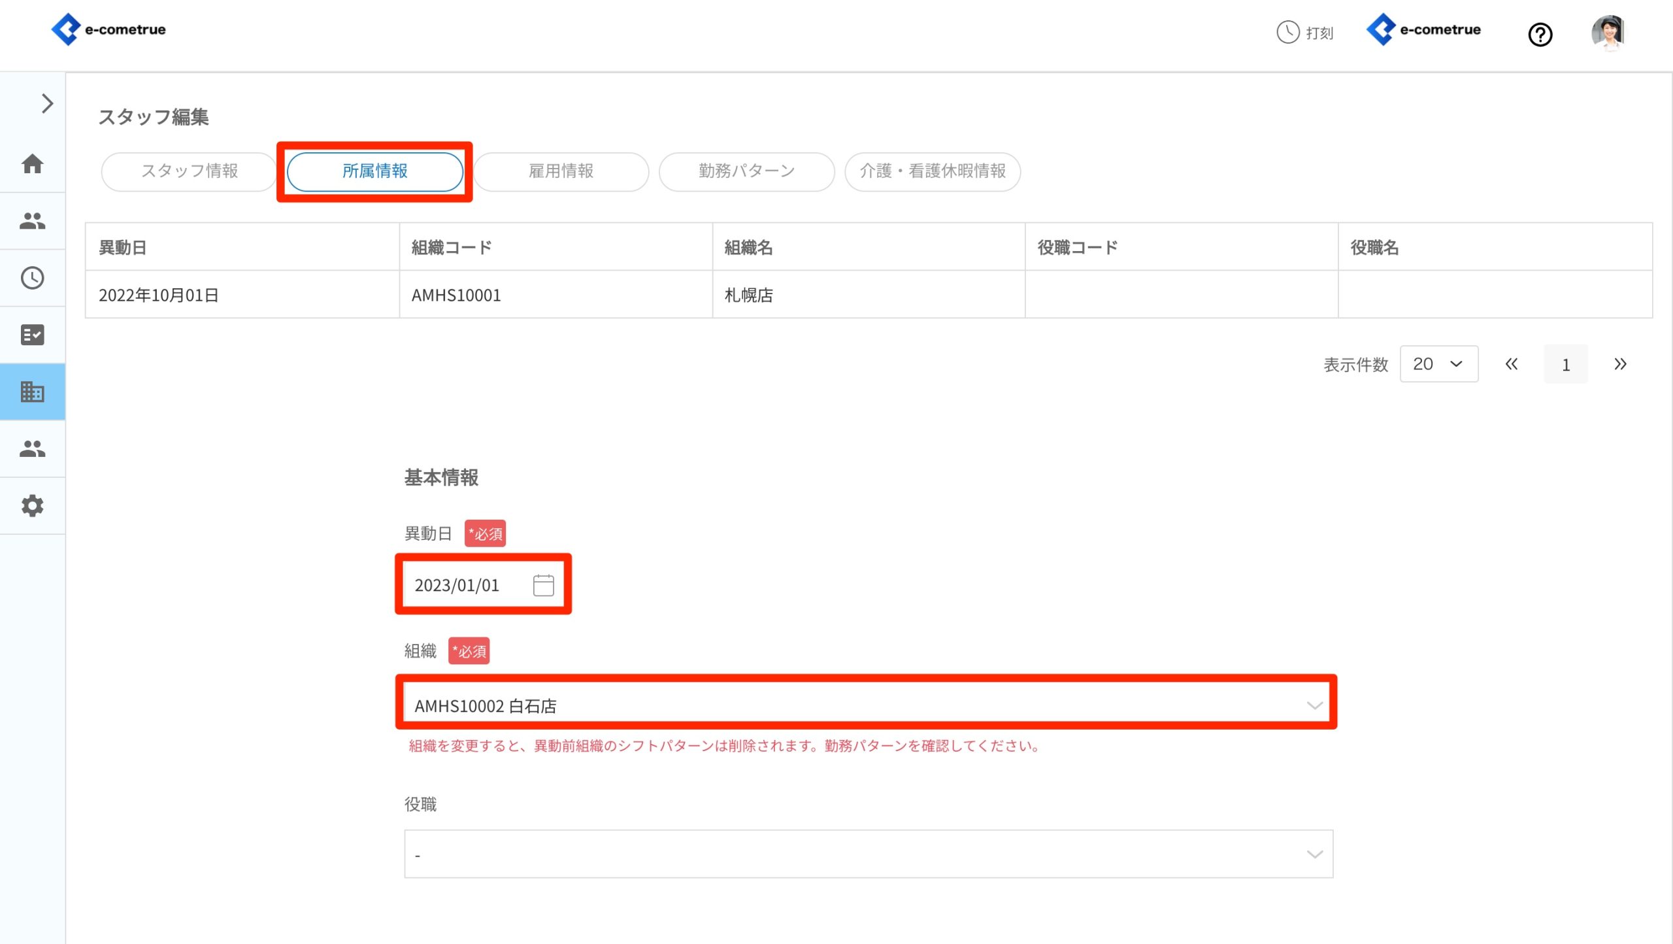
Task: Open the clock attendance icon in the sidebar
Action: point(32,278)
